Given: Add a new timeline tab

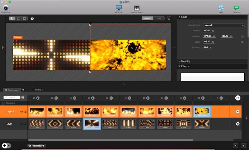Looking at the screenshot, I should click(x=38, y=90).
